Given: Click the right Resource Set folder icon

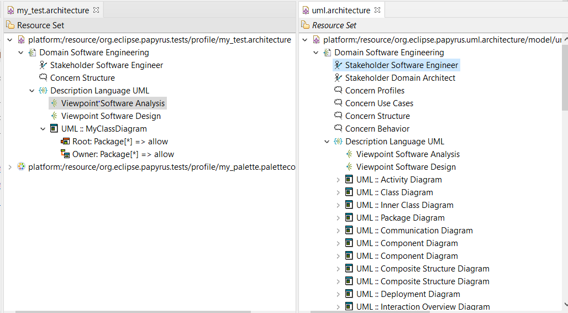Looking at the screenshot, I should (x=306, y=25).
